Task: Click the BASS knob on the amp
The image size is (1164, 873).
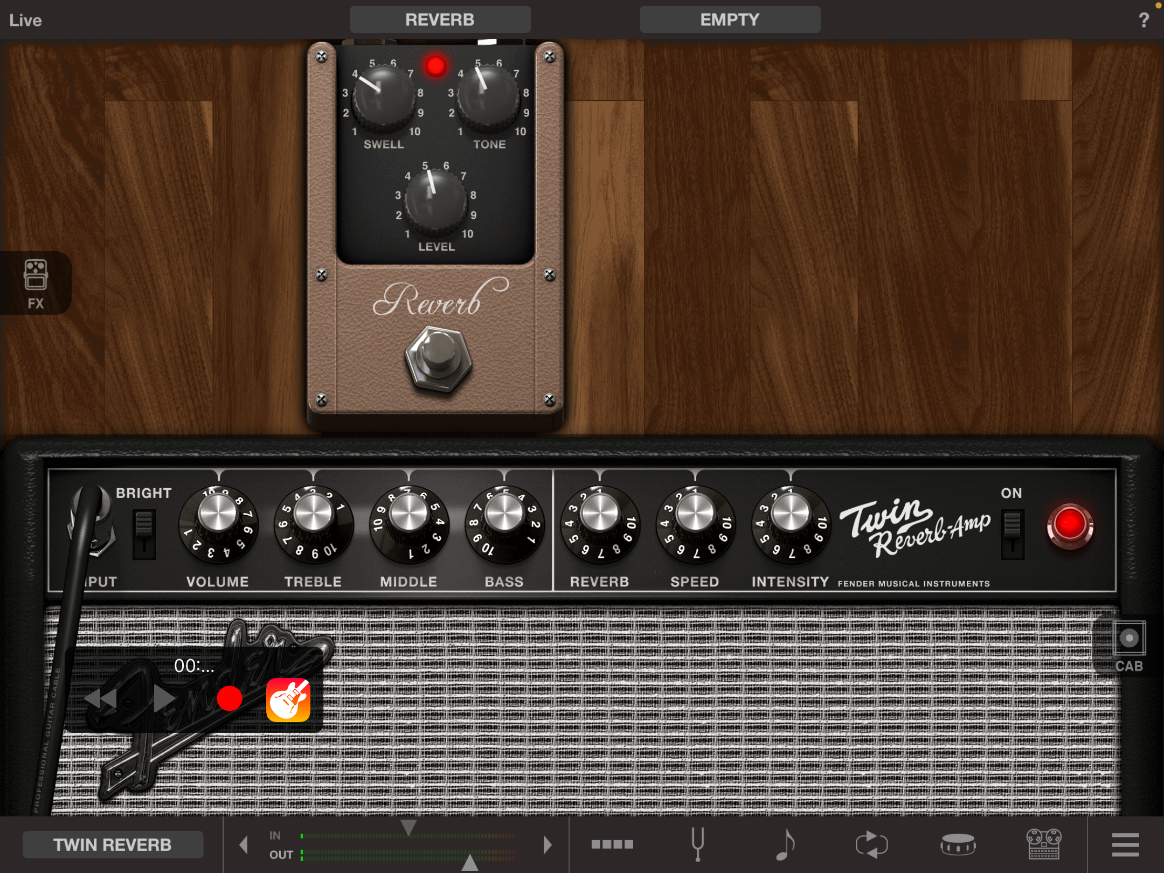Action: (x=504, y=525)
